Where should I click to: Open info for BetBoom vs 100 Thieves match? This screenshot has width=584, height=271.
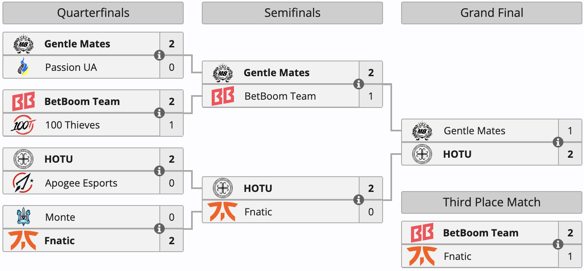point(159,113)
